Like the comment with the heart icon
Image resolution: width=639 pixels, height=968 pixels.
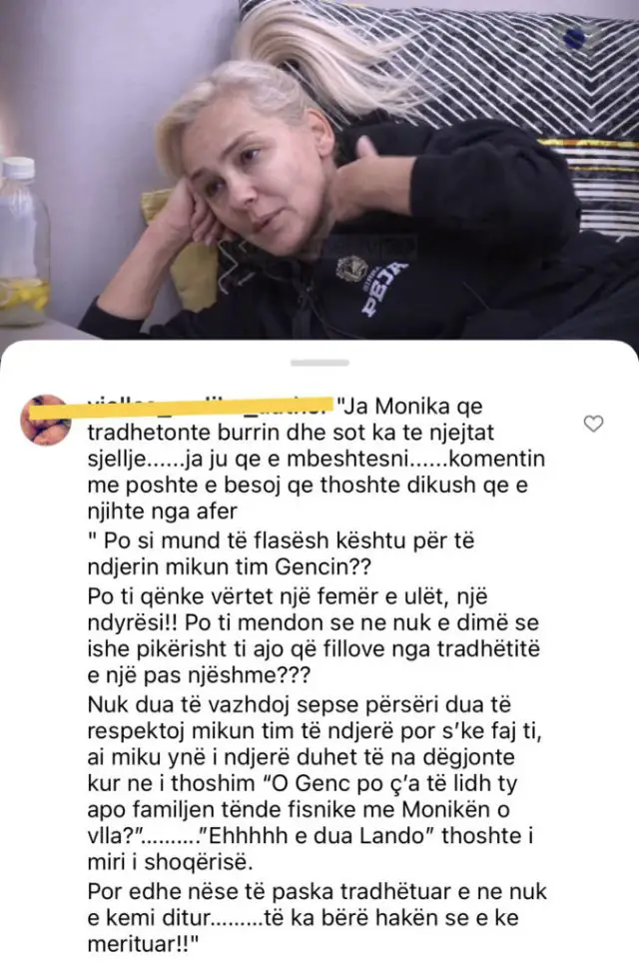593,424
